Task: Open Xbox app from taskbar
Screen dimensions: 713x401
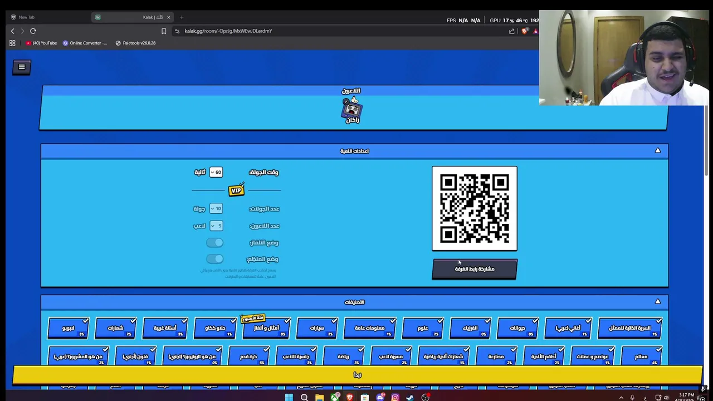Action: (334, 397)
